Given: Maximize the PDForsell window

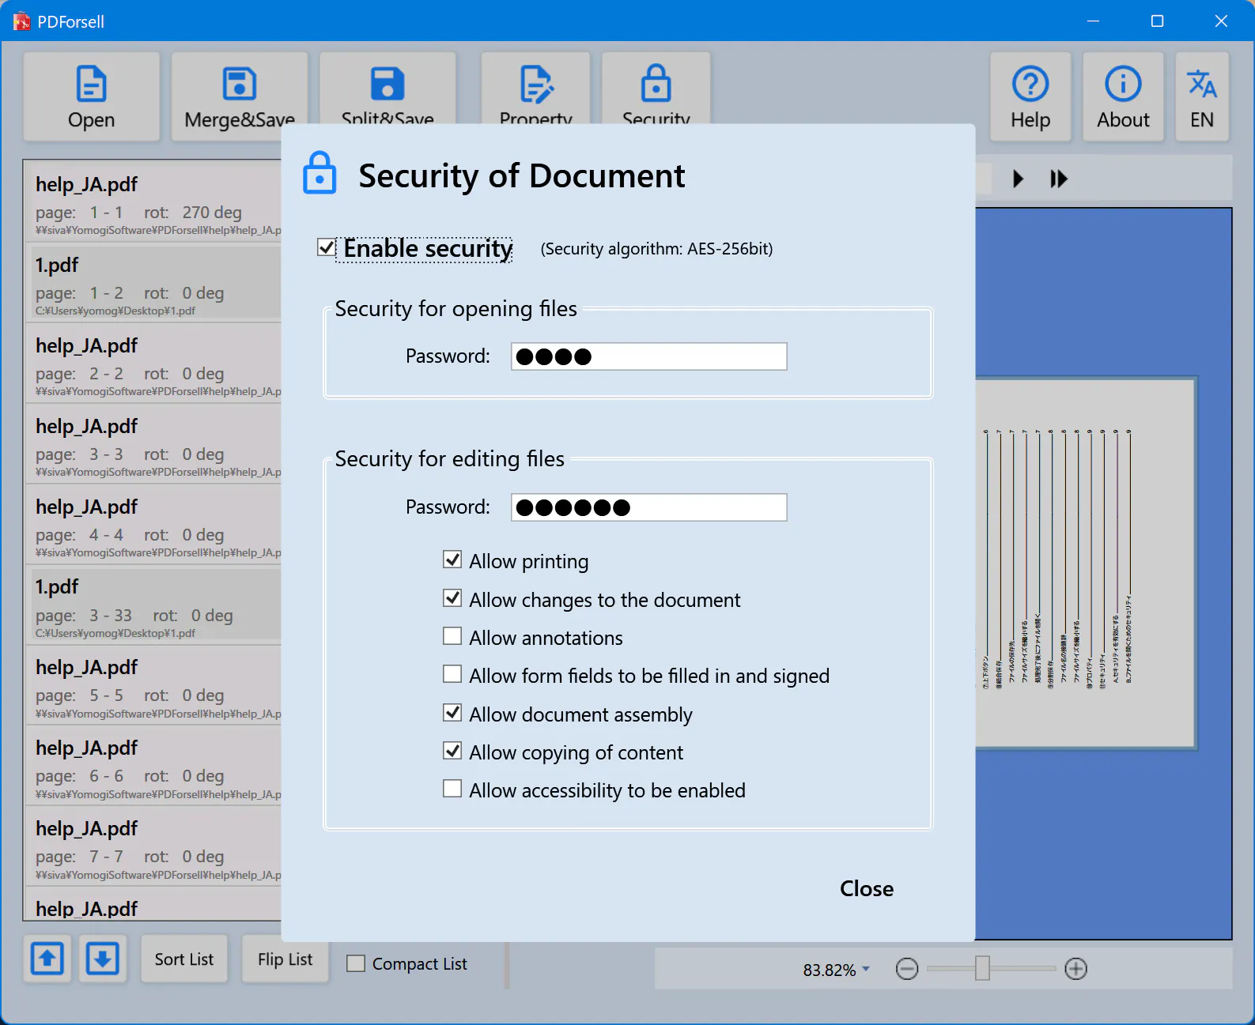Looking at the screenshot, I should coord(1157,21).
